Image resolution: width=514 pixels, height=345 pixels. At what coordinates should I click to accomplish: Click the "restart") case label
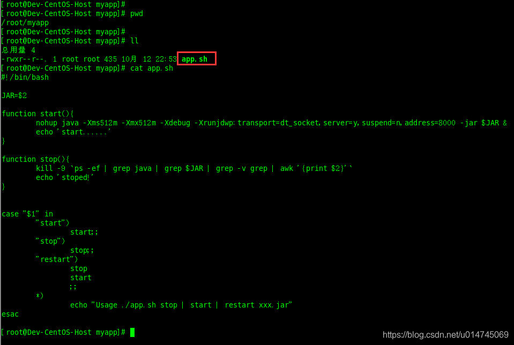tap(57, 259)
